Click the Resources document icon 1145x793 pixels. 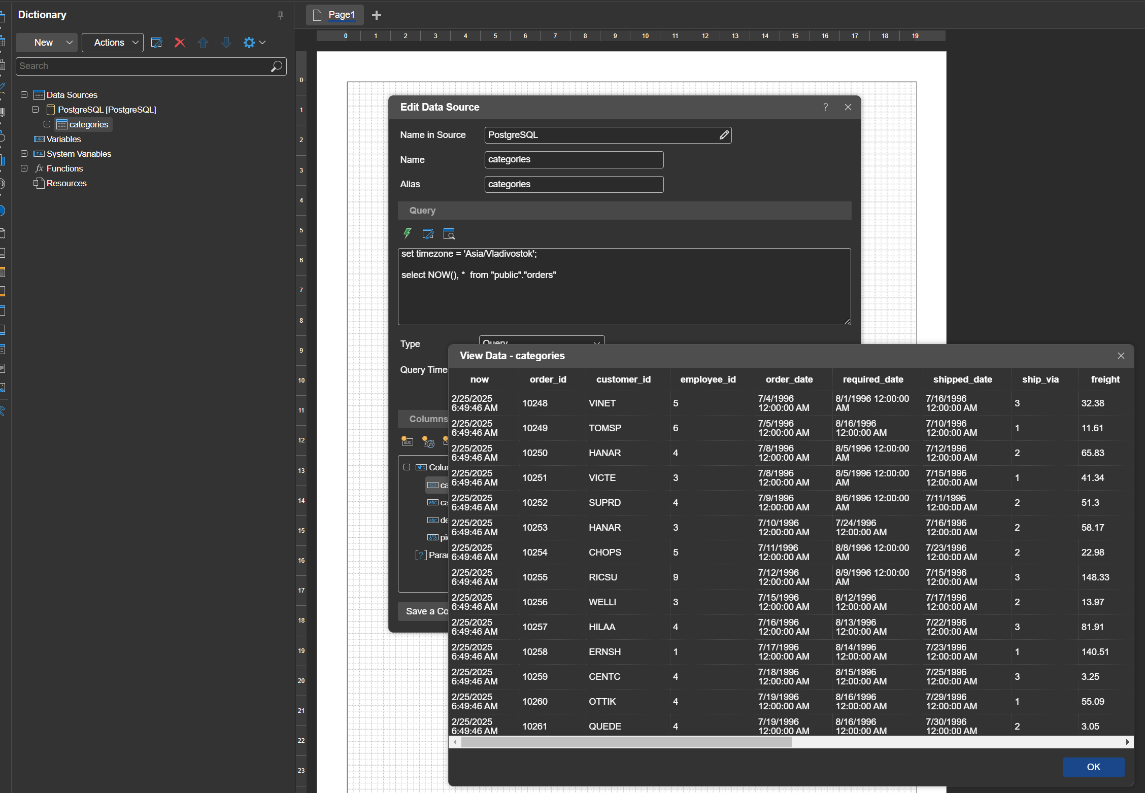[x=39, y=183]
